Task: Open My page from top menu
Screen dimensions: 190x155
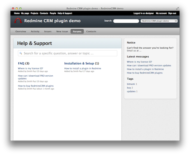Action: 25,13
